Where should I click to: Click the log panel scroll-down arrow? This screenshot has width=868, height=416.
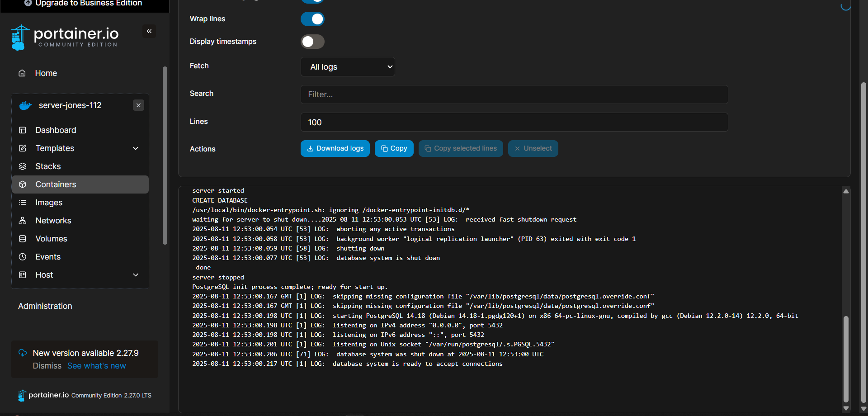(846, 408)
